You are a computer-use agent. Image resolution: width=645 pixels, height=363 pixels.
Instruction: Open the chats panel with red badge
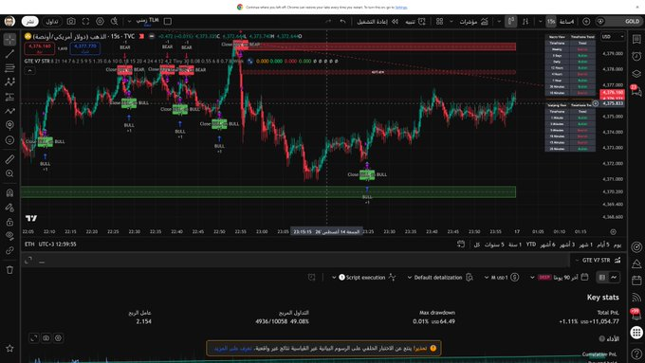tap(636, 90)
